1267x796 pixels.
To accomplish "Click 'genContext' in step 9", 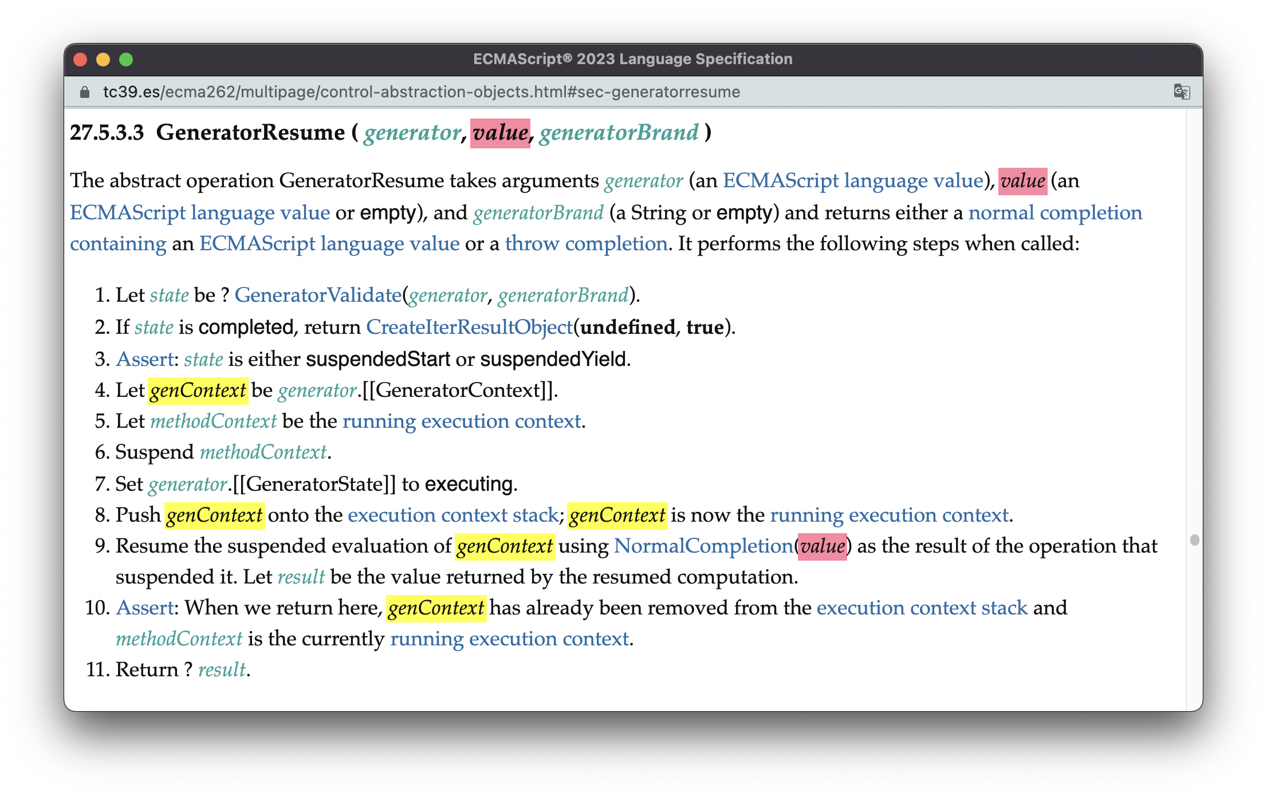I will click(505, 546).
